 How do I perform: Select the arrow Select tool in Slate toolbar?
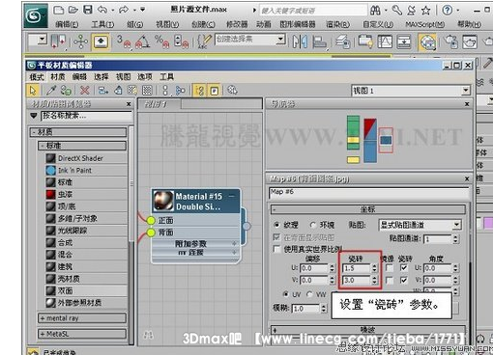click(x=33, y=91)
